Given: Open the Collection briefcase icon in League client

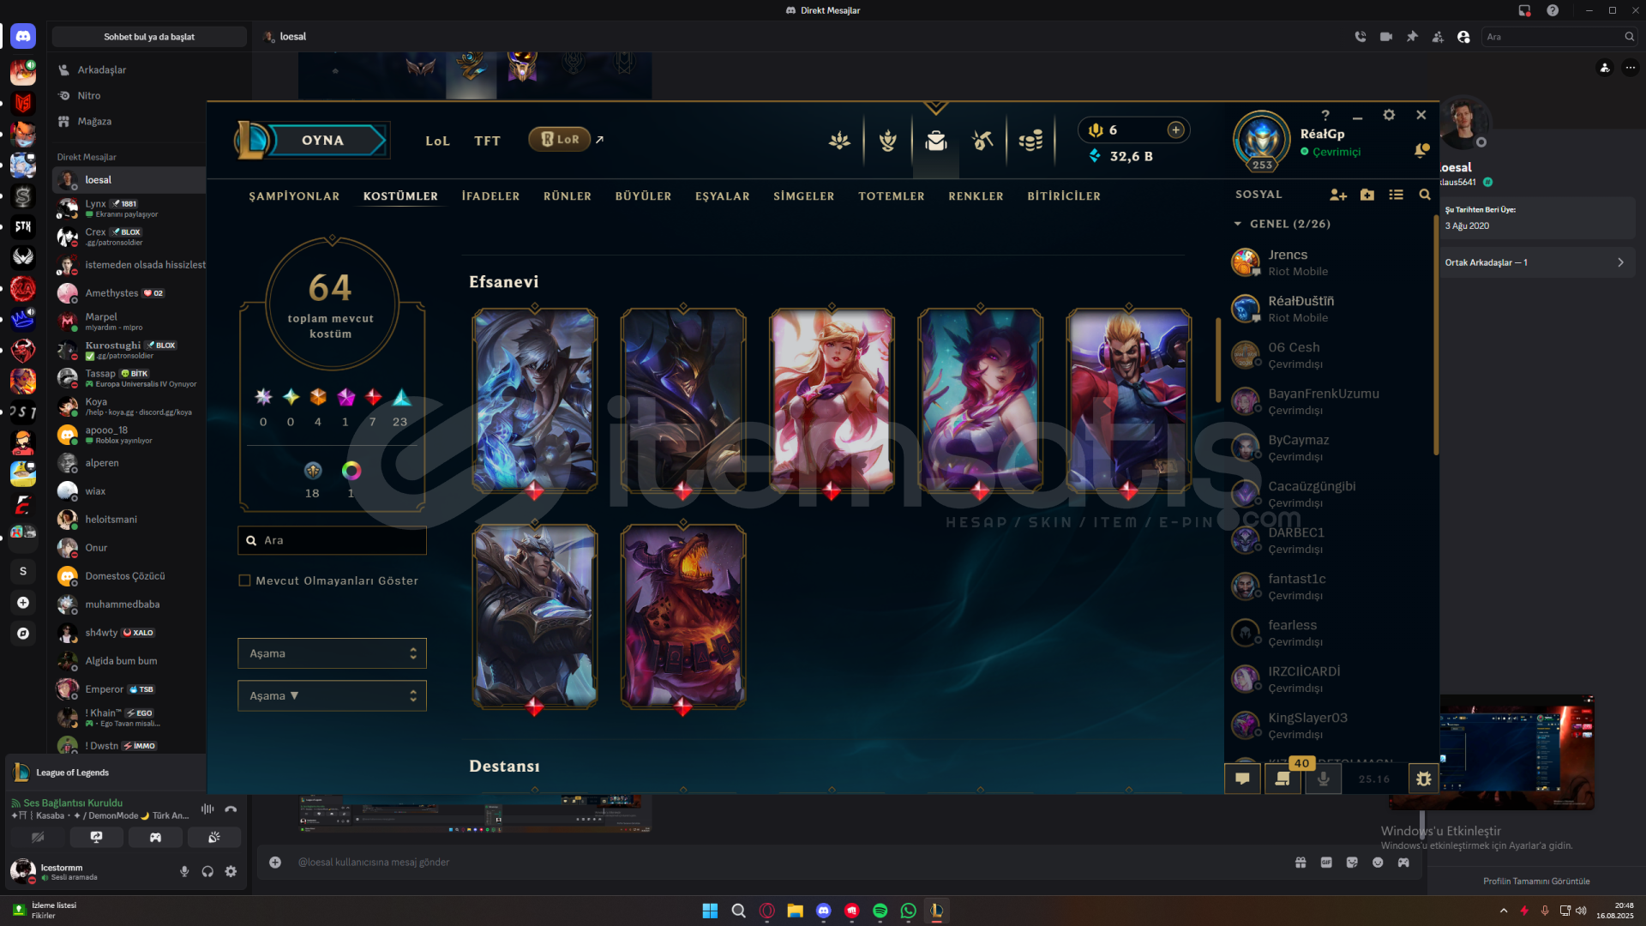Looking at the screenshot, I should point(935,141).
